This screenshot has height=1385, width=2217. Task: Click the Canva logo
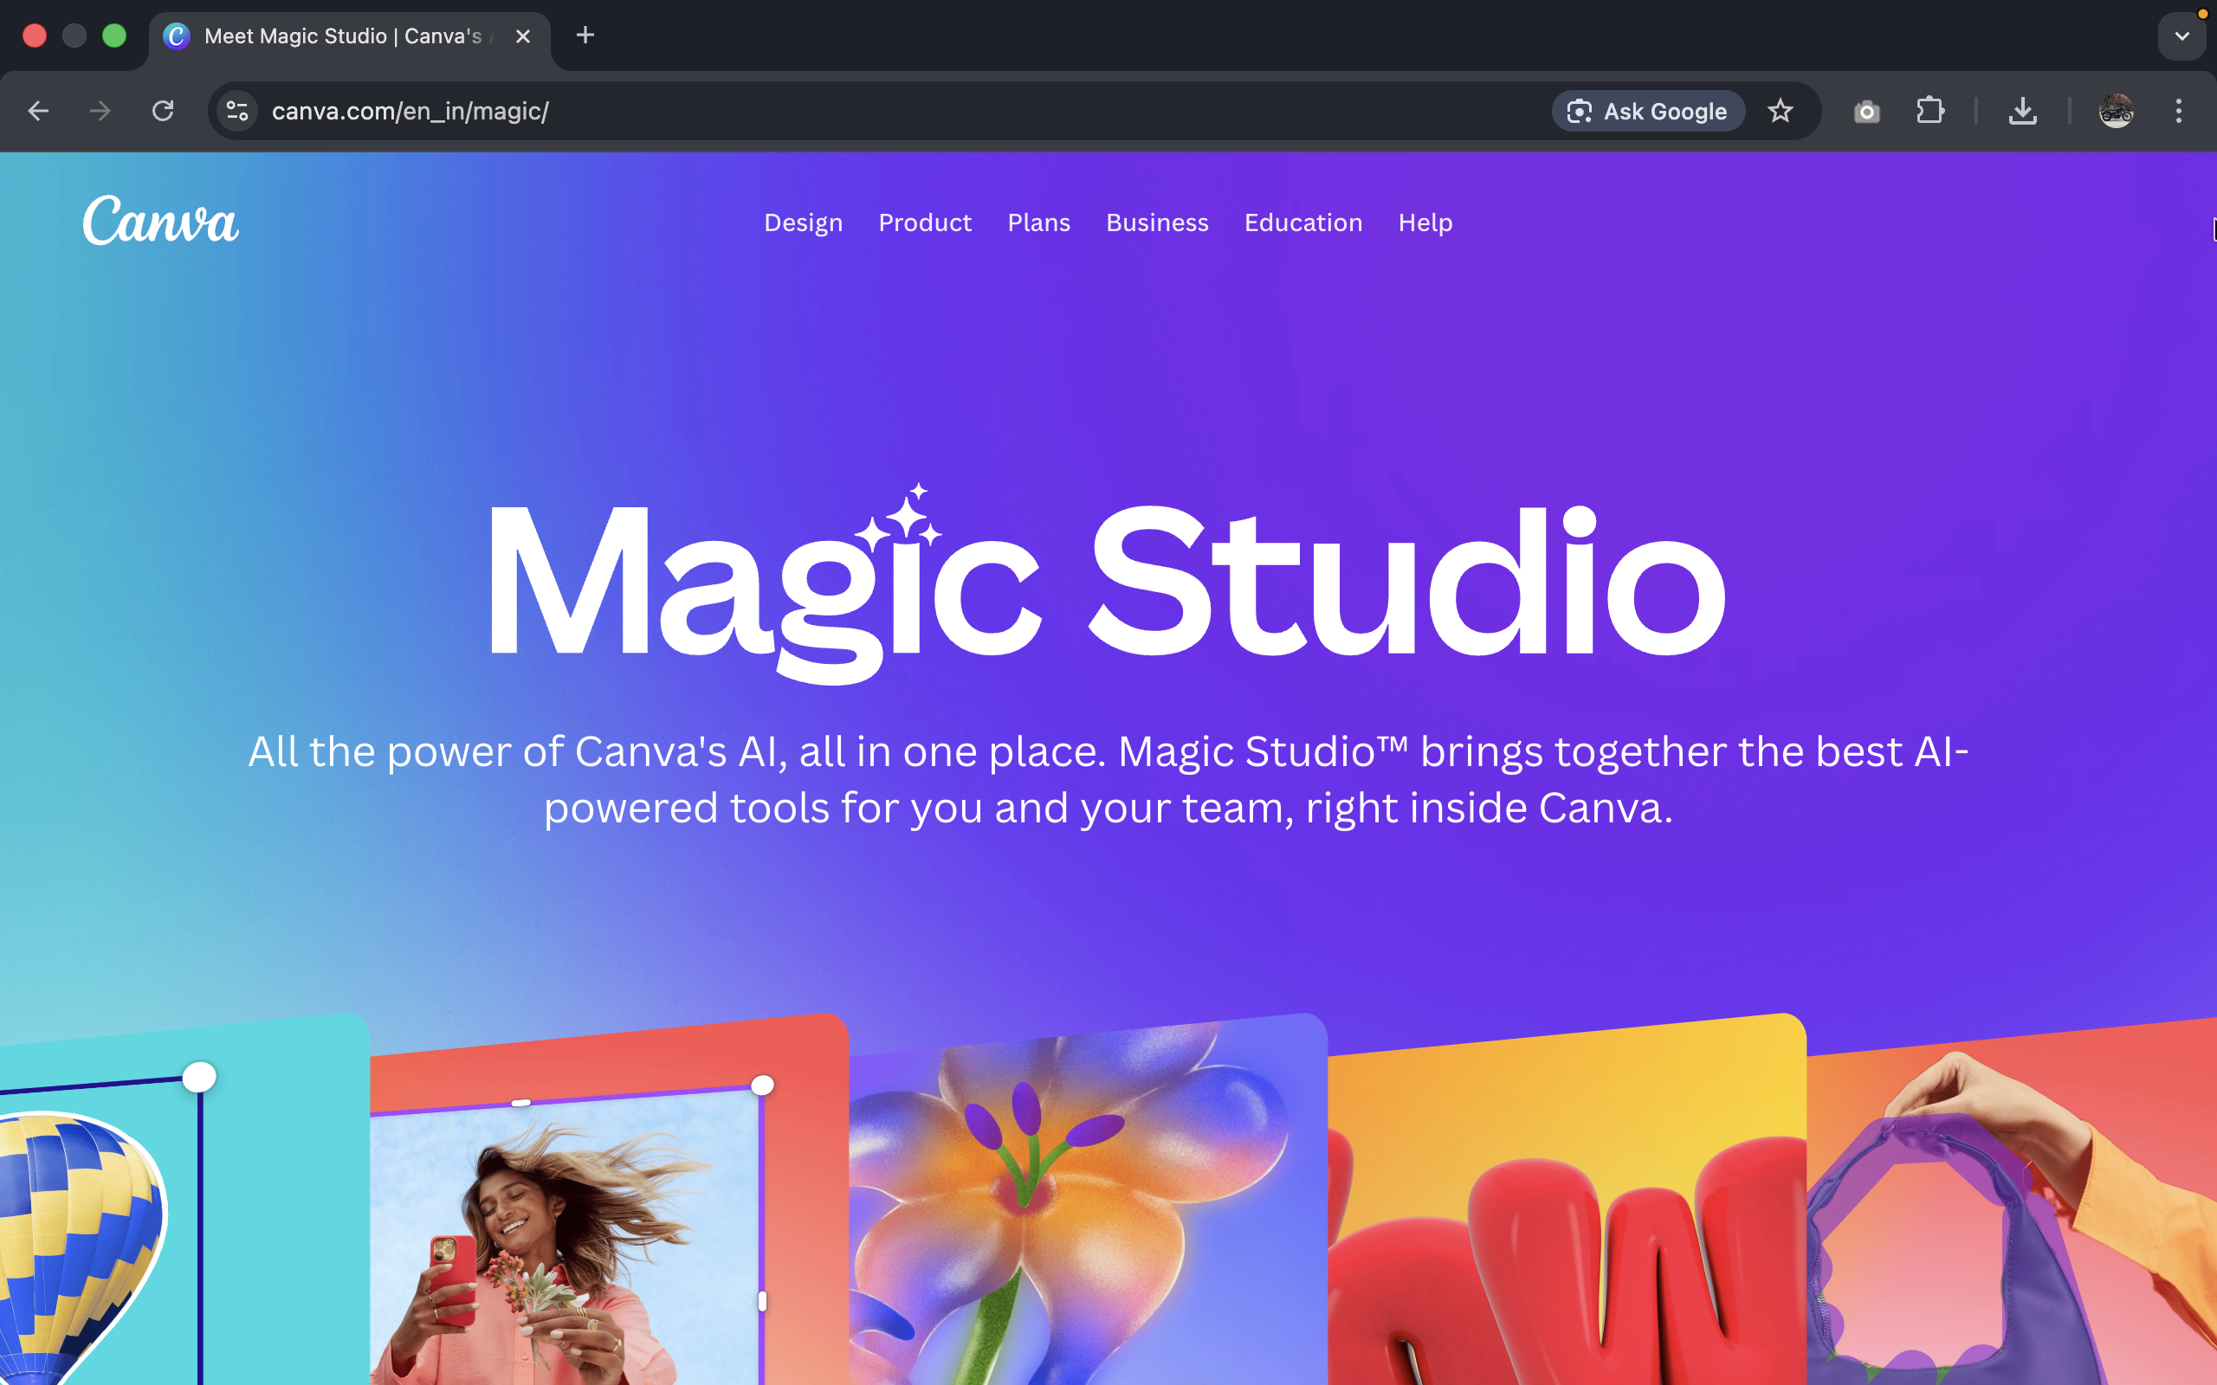point(160,221)
